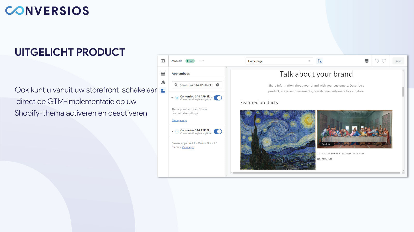Viewport: 414px width, 232px height.
Task: Click the Conversios logo in second embed row
Action: click(177, 131)
